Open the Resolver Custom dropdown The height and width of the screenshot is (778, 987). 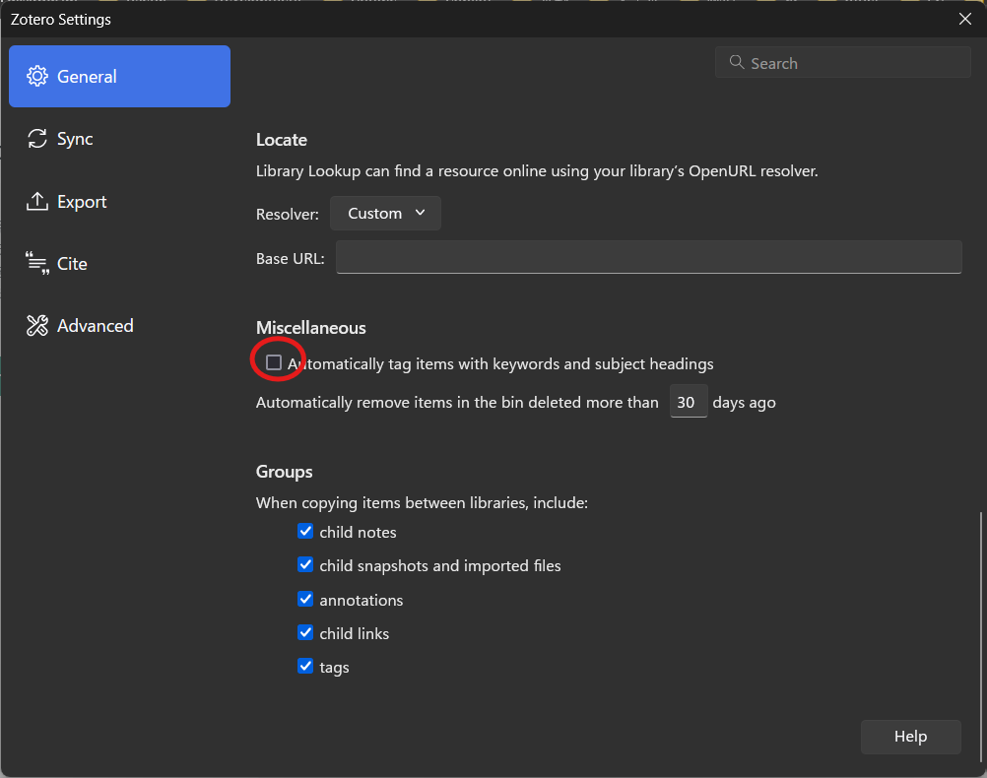click(385, 214)
